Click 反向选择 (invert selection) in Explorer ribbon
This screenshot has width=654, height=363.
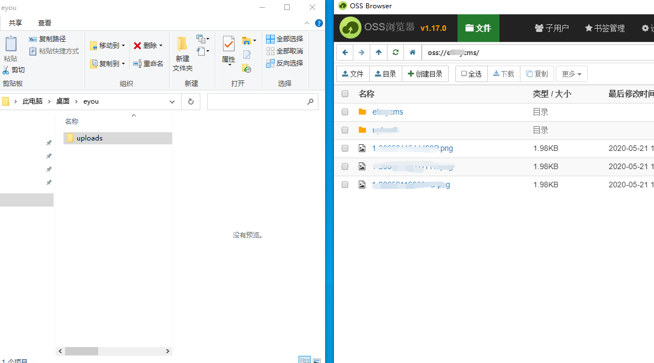284,63
